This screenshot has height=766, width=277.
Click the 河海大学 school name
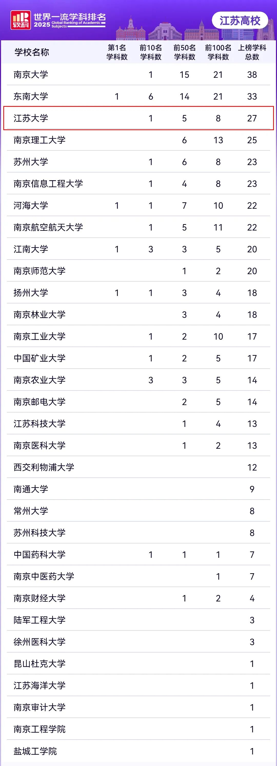pyautogui.click(x=31, y=205)
